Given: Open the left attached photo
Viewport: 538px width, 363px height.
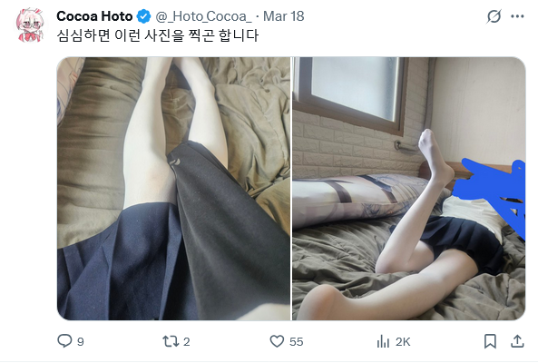Looking at the screenshot, I should (x=173, y=189).
